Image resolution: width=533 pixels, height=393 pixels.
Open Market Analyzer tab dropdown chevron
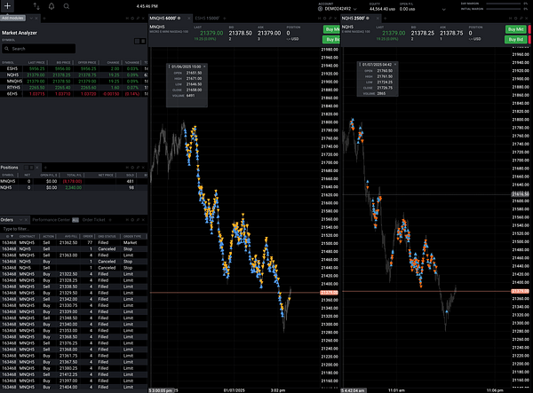tap(31, 19)
